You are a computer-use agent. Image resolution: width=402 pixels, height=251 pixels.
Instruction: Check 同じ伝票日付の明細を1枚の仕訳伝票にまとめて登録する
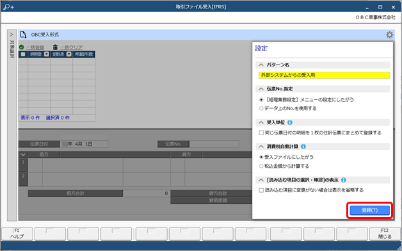click(x=261, y=133)
